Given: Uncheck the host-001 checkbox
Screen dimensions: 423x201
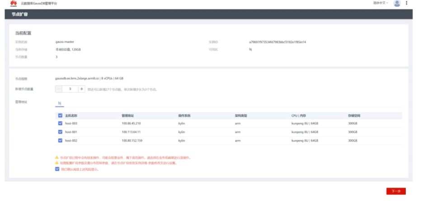Looking at the screenshot, I should click(60, 132).
